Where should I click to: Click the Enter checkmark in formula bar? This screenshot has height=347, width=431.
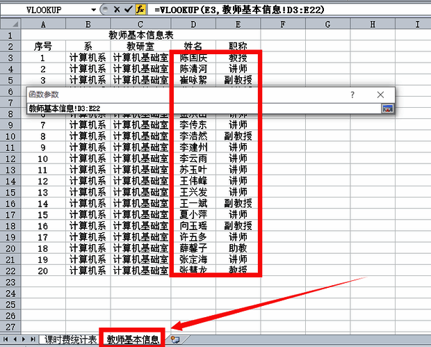(127, 10)
